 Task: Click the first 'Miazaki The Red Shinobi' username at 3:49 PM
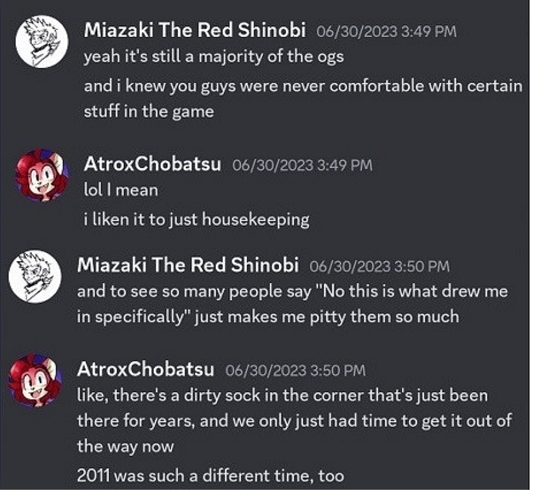click(195, 30)
